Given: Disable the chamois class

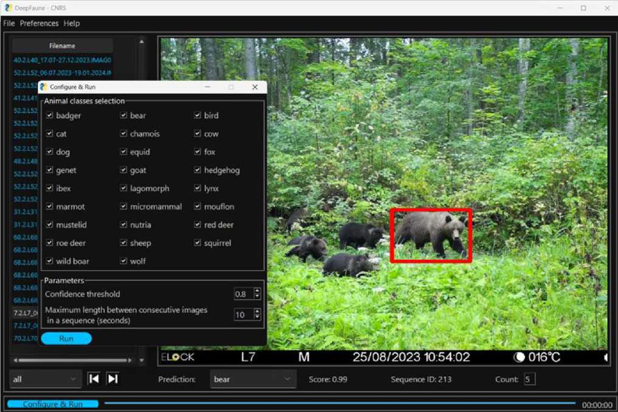Looking at the screenshot, I should (123, 133).
